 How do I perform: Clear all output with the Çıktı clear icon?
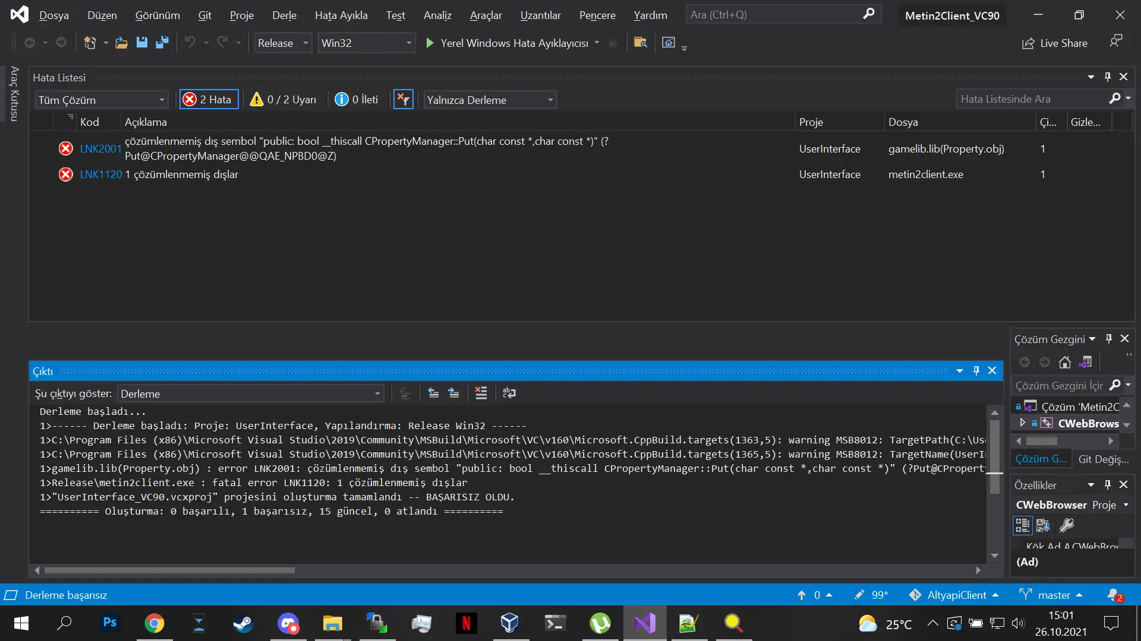point(481,393)
